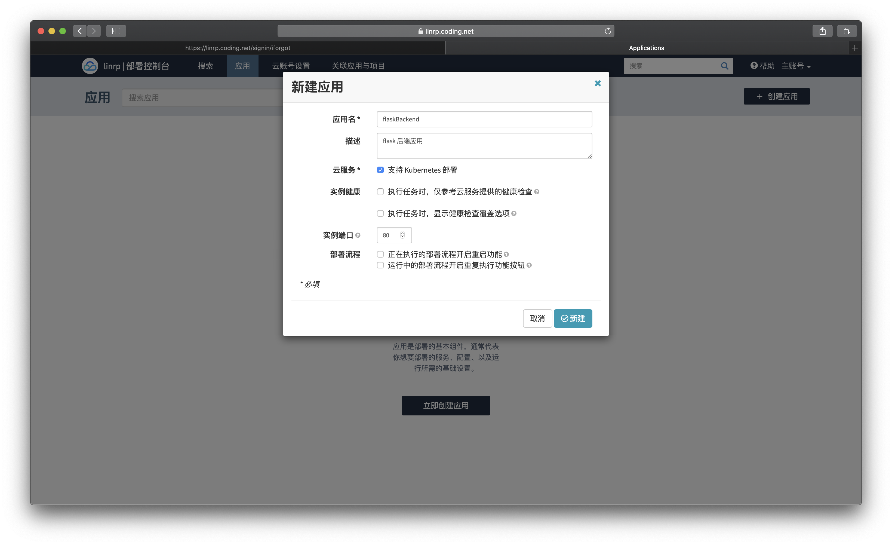
Task: Toggle Safari sidebar button
Action: 116,31
